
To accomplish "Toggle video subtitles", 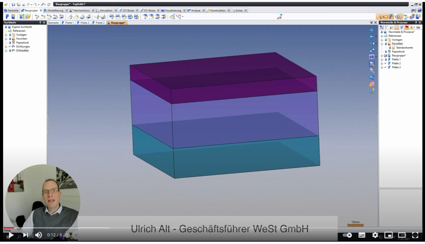I will pyautogui.click(x=362, y=235).
